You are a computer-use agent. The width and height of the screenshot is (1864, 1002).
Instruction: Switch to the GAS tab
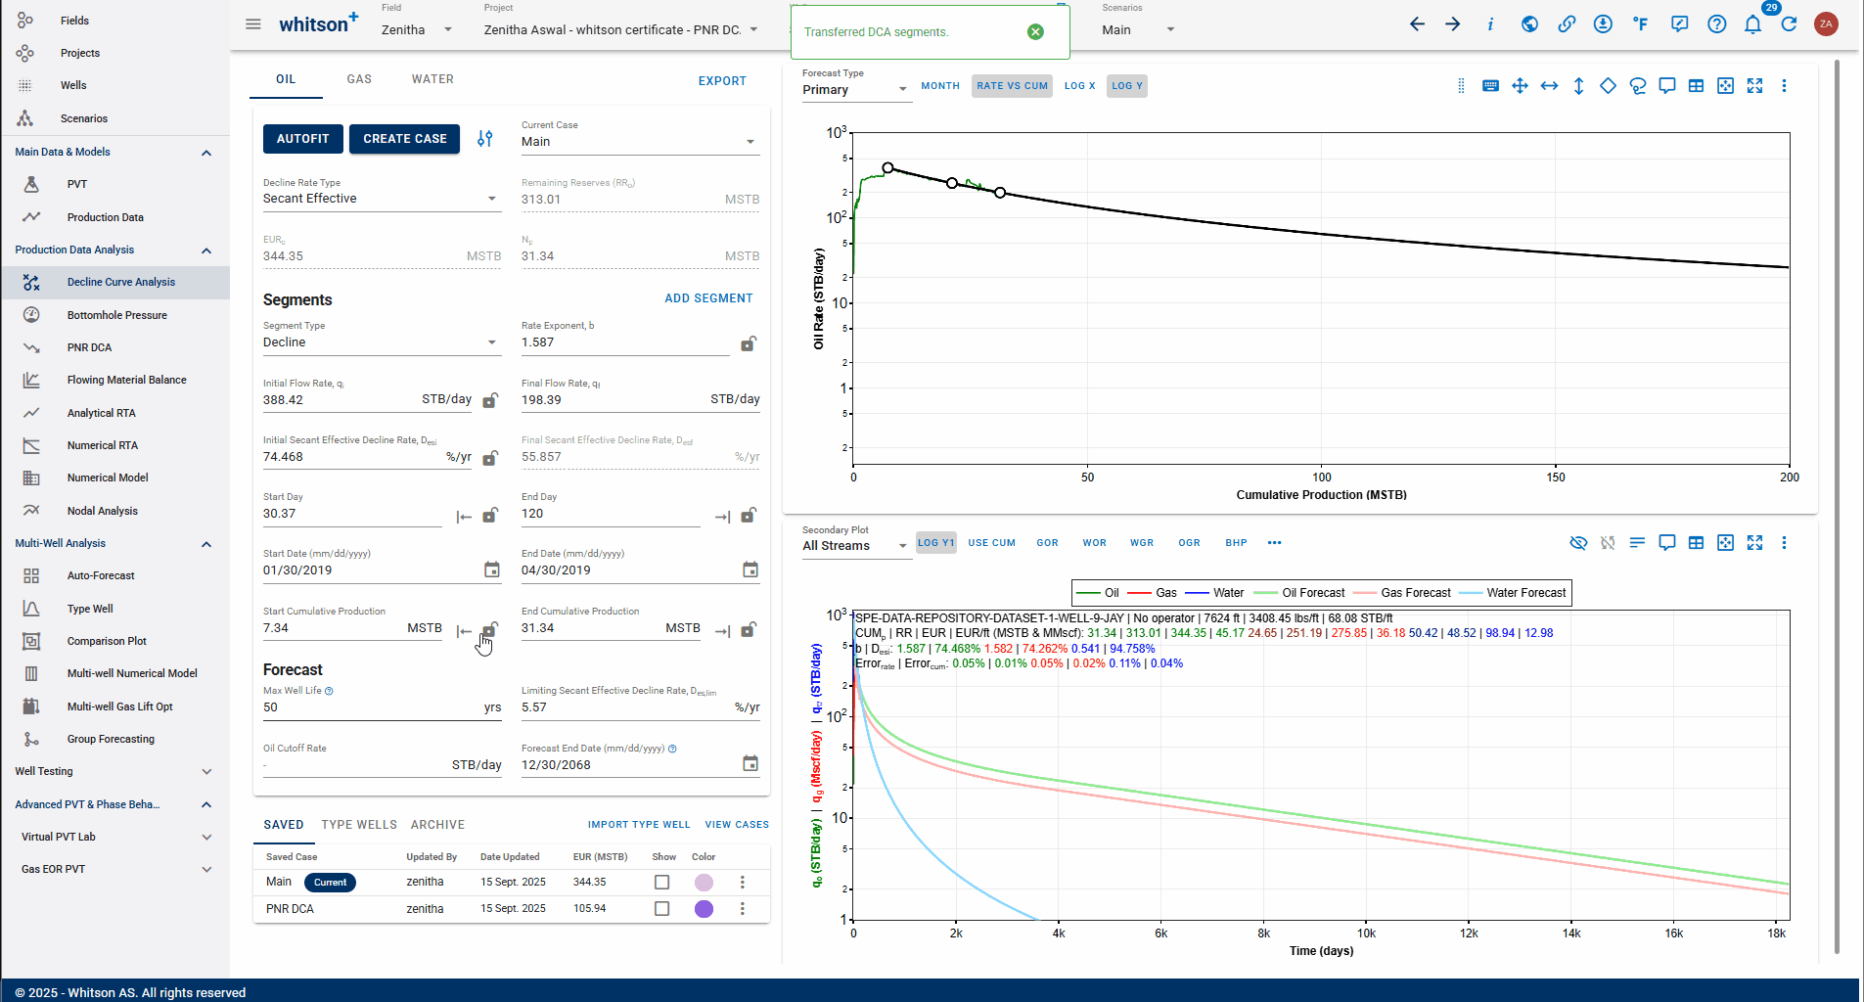(x=359, y=79)
